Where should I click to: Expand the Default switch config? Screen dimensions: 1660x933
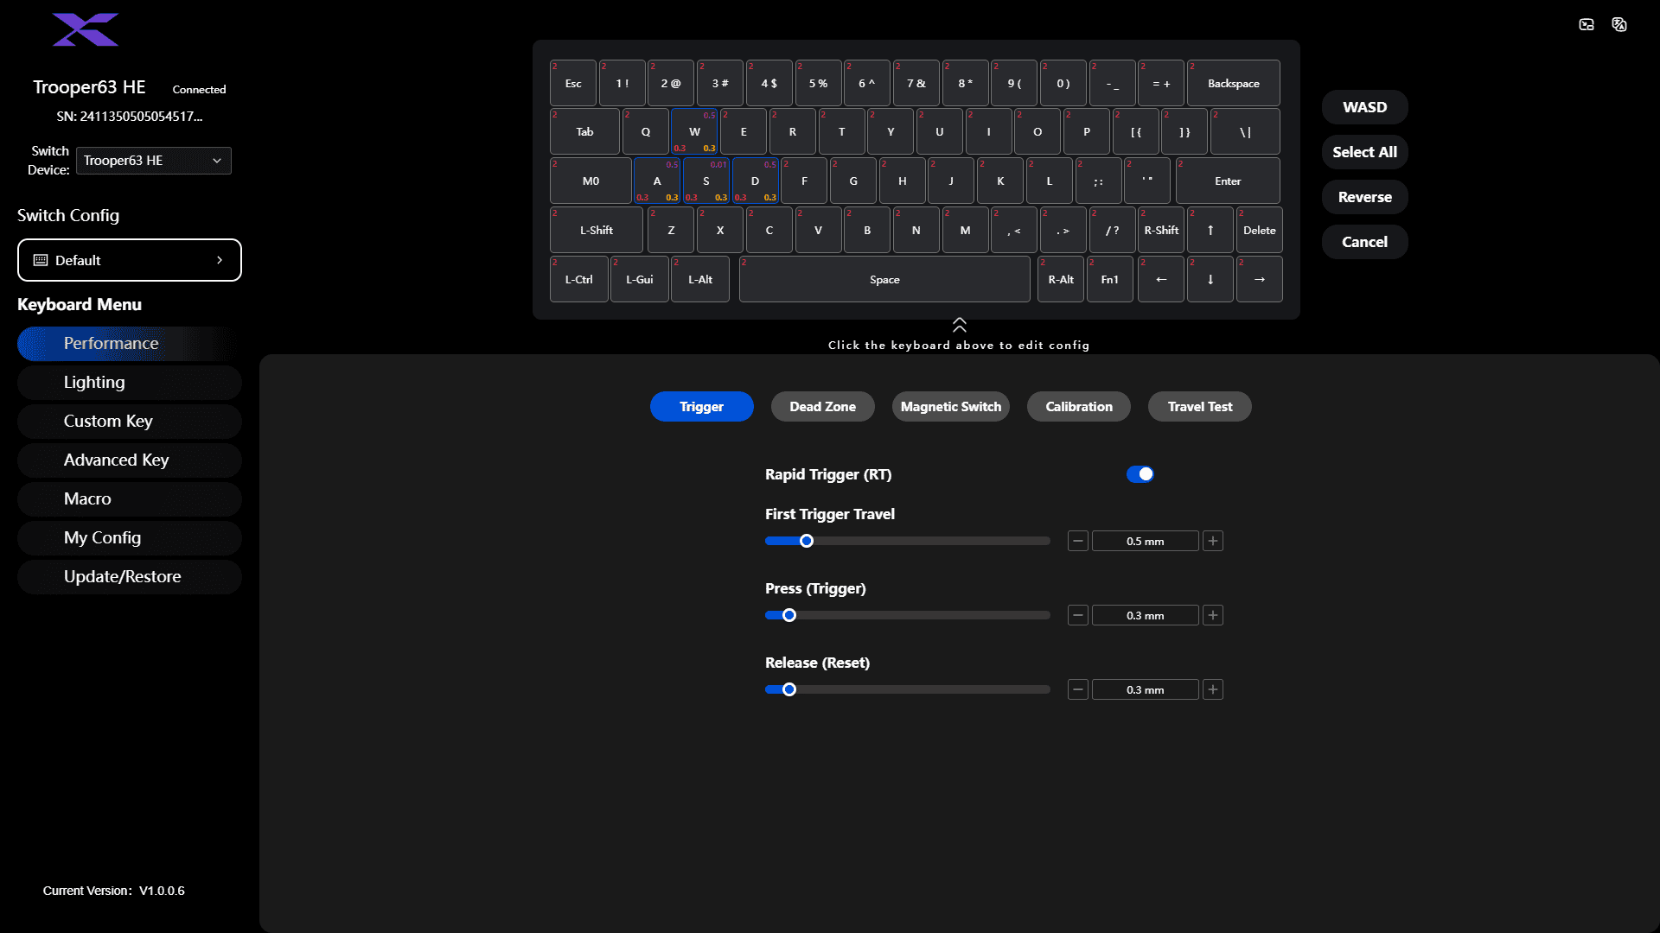130,260
